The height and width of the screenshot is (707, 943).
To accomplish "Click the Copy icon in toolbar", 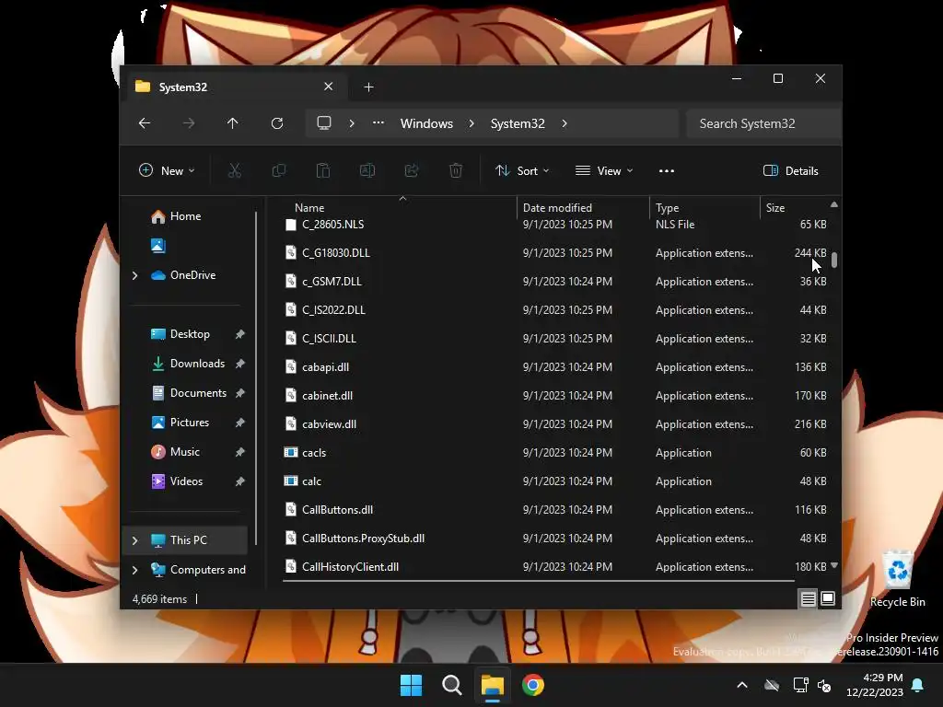I will pos(278,170).
